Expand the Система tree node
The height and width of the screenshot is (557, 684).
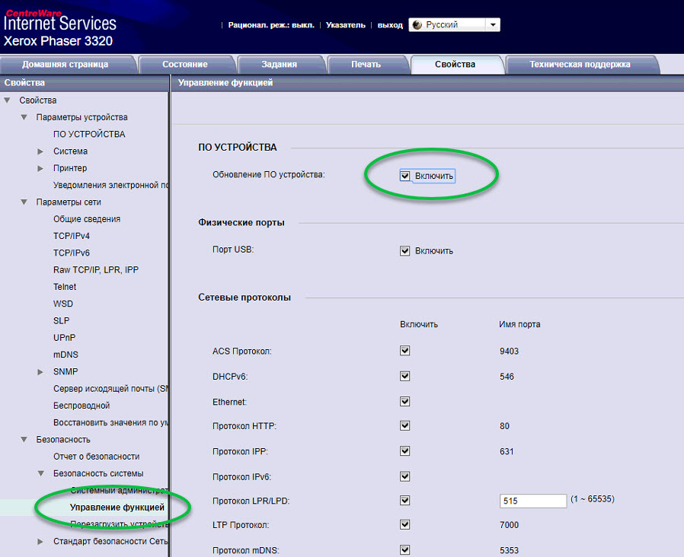[40, 151]
